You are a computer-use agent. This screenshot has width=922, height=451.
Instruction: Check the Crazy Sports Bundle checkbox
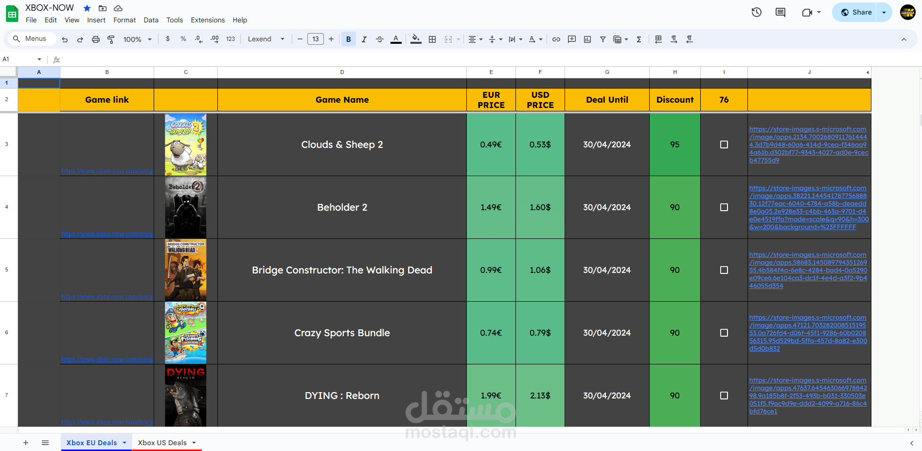[724, 333]
